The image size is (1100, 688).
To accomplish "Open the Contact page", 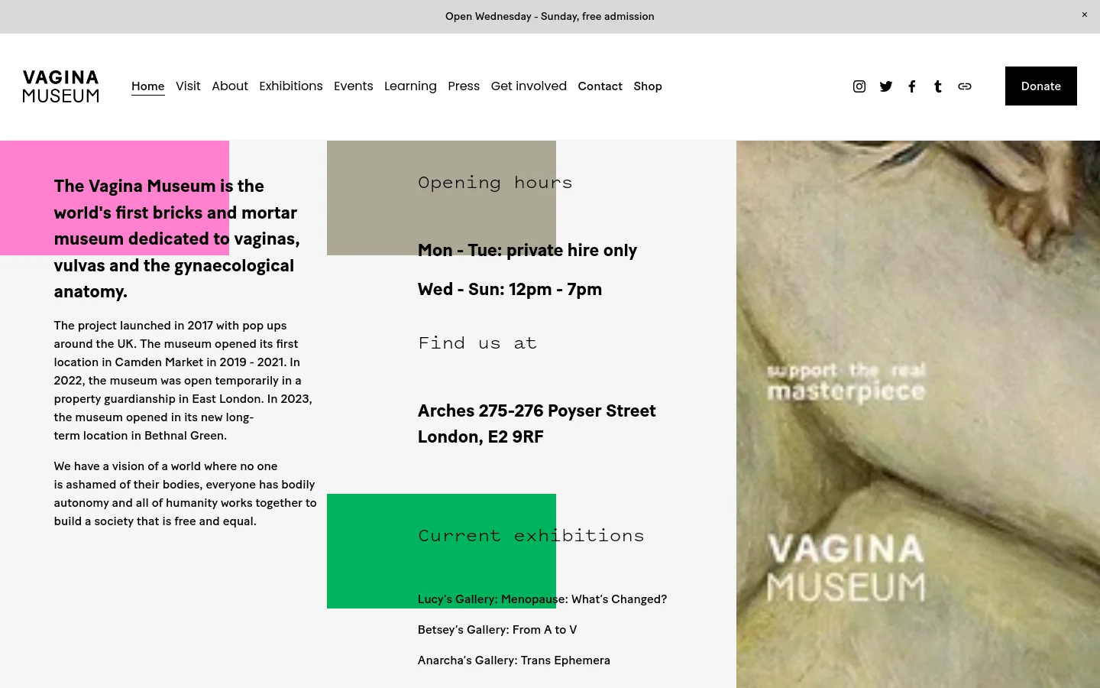I will point(600,86).
